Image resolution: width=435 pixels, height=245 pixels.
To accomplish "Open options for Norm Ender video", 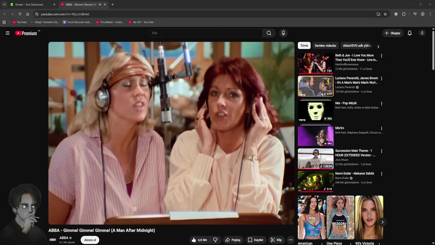I will [x=381, y=174].
